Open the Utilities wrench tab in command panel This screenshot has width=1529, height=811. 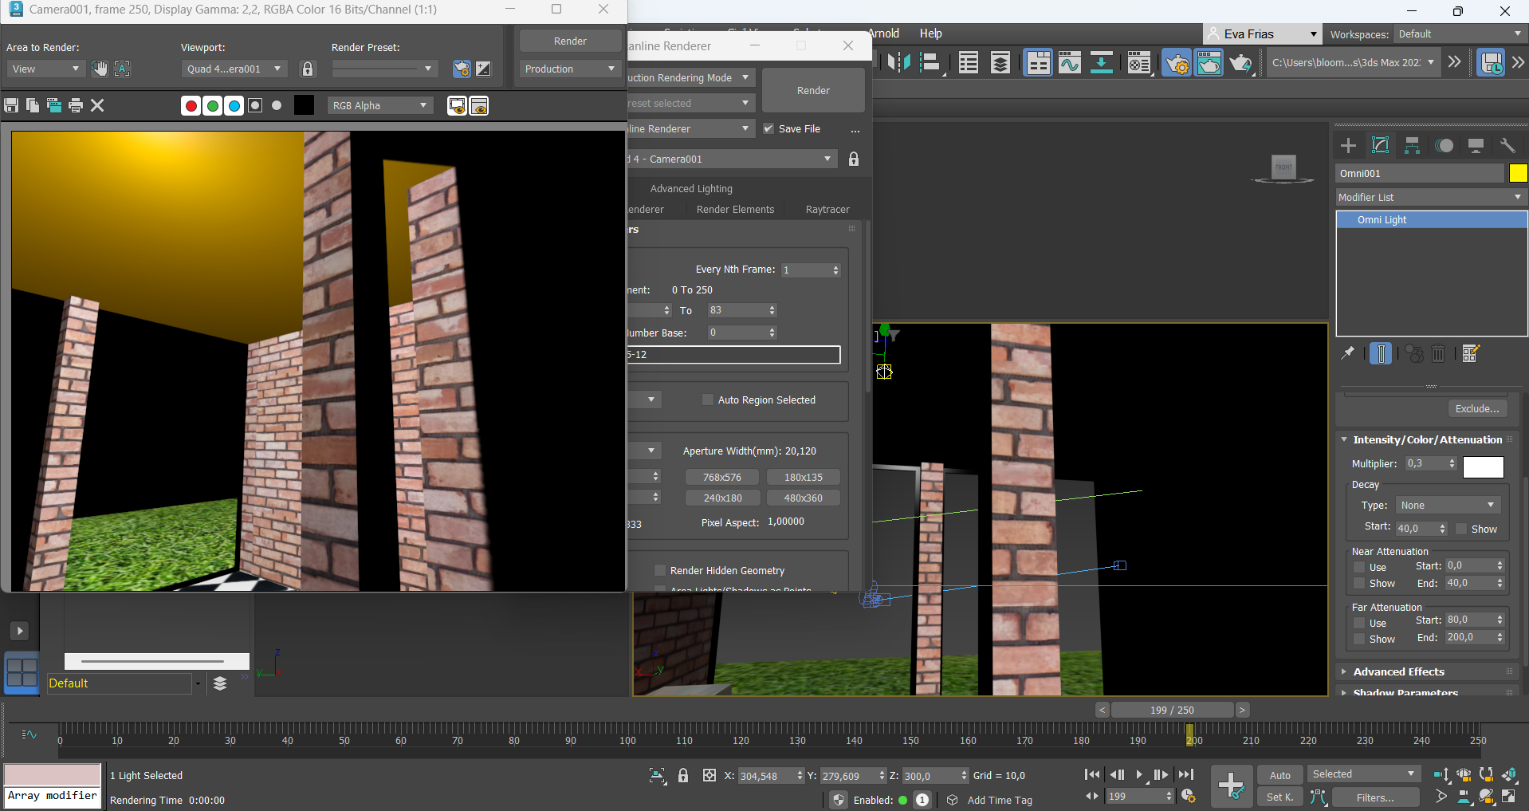(1507, 145)
